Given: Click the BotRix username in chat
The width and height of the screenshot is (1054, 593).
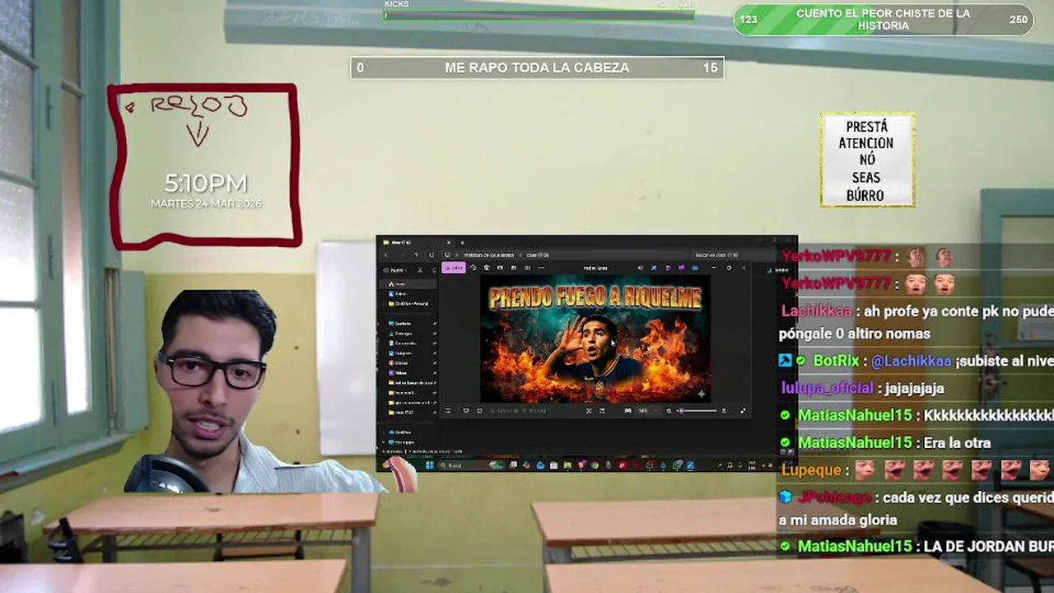Looking at the screenshot, I should point(837,361).
